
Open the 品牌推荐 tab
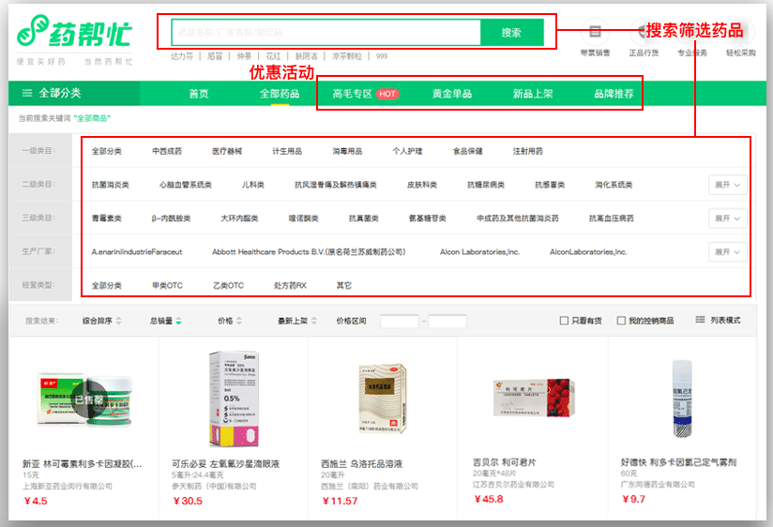coord(614,94)
